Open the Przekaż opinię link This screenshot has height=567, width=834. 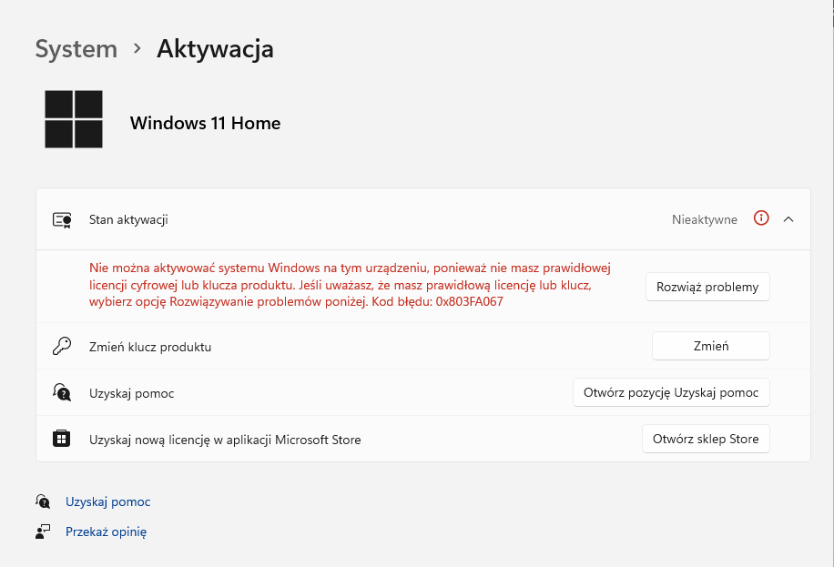pyautogui.click(x=106, y=532)
